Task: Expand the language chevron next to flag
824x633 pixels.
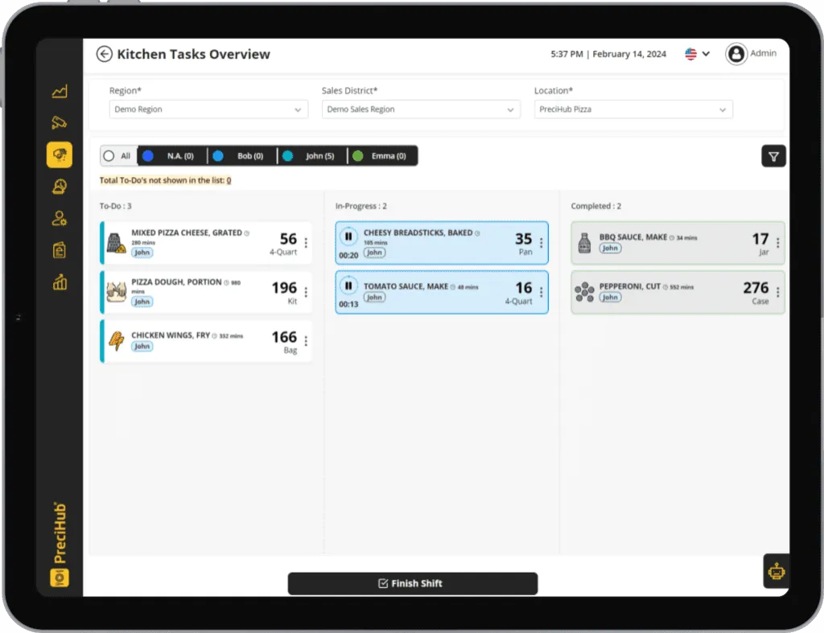Action: click(x=706, y=54)
